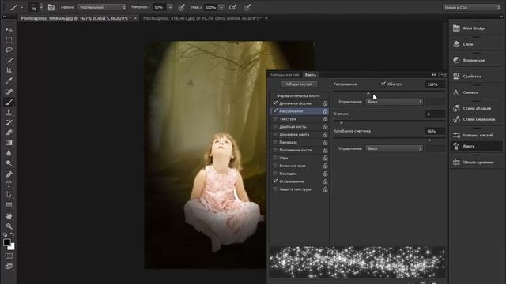
Task: Select the Quick Selection tool
Action: pos(9,61)
